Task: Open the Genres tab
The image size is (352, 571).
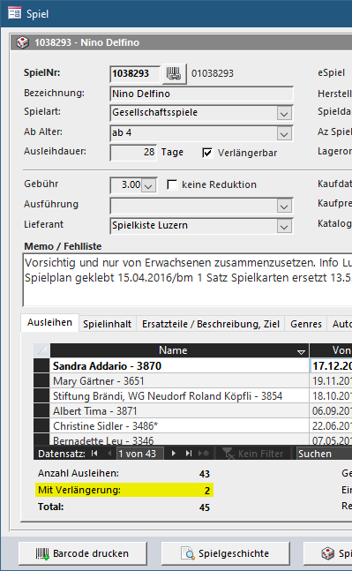Action: coord(306,324)
